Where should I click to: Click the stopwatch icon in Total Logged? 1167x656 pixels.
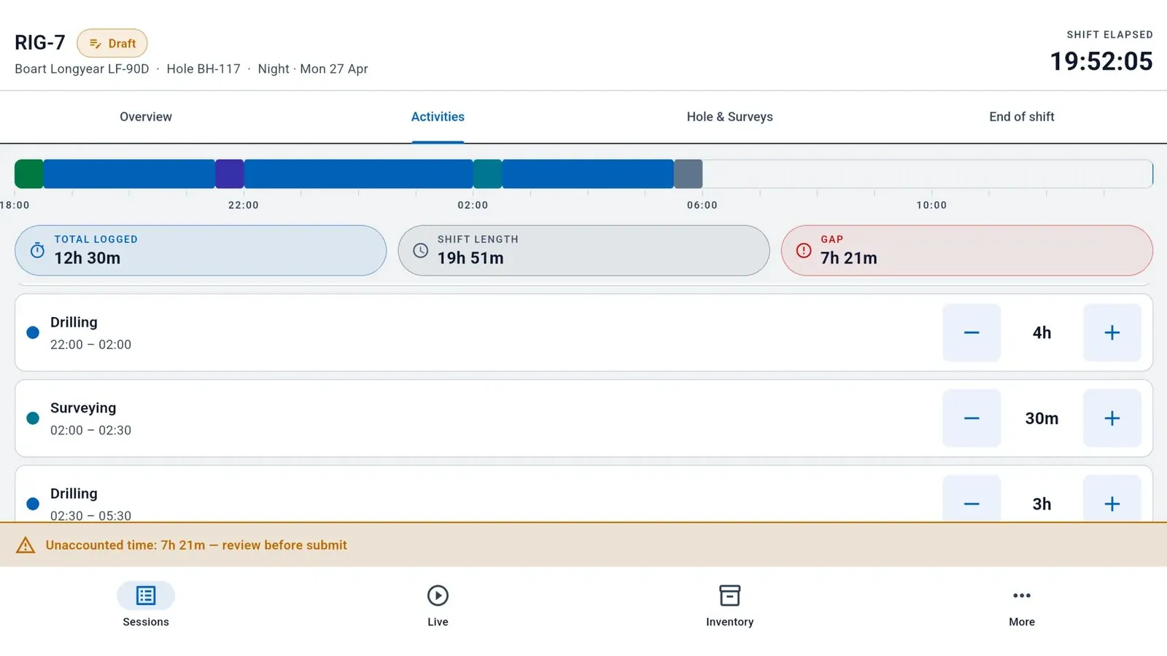pos(37,250)
